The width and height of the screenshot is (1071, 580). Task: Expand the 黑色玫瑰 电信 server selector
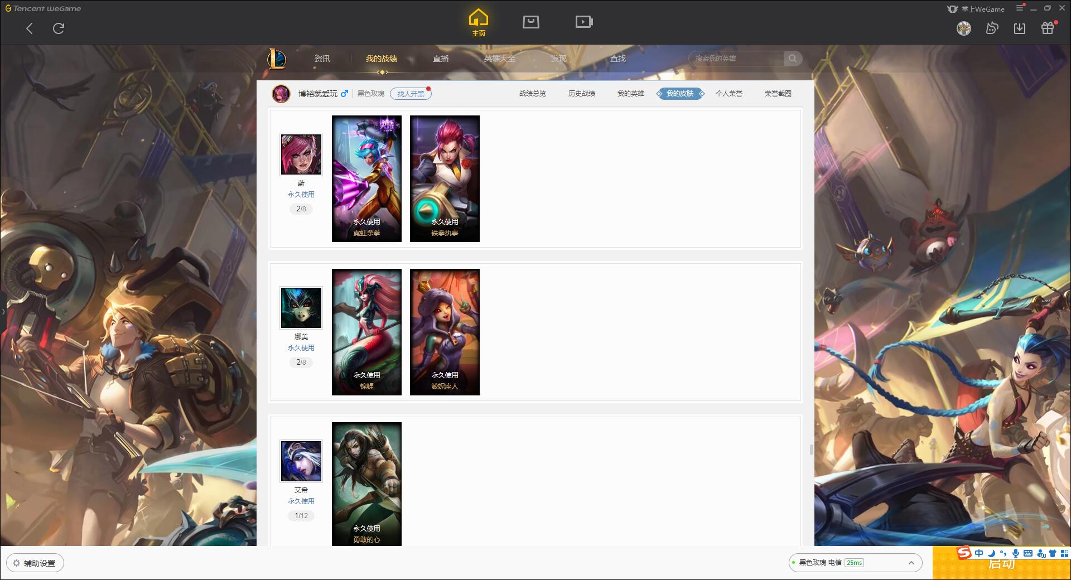pyautogui.click(x=855, y=563)
